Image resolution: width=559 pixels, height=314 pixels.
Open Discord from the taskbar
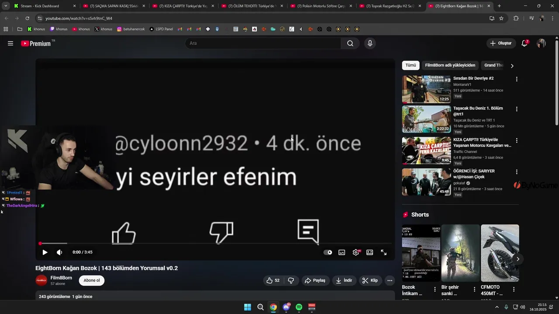tap(286, 307)
